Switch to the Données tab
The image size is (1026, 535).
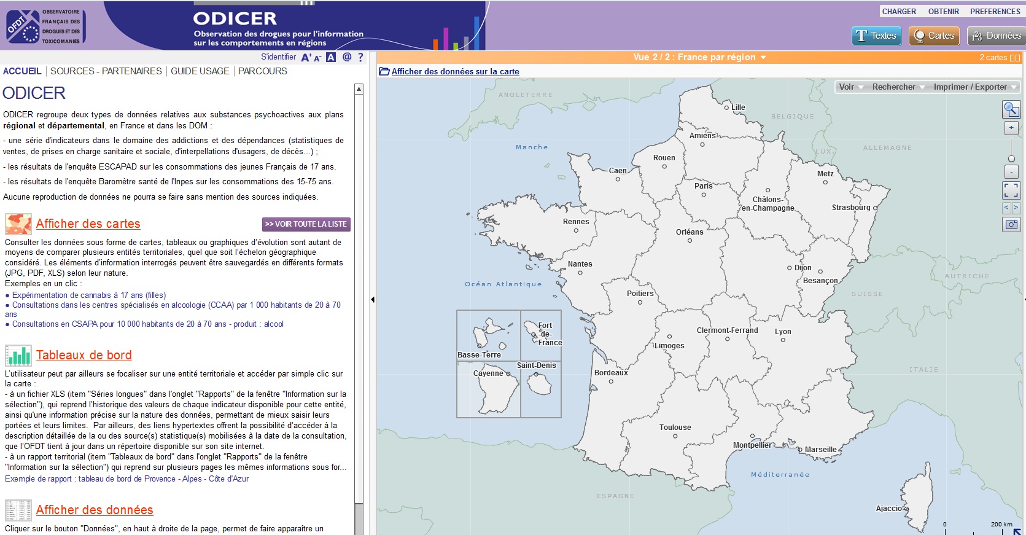996,36
